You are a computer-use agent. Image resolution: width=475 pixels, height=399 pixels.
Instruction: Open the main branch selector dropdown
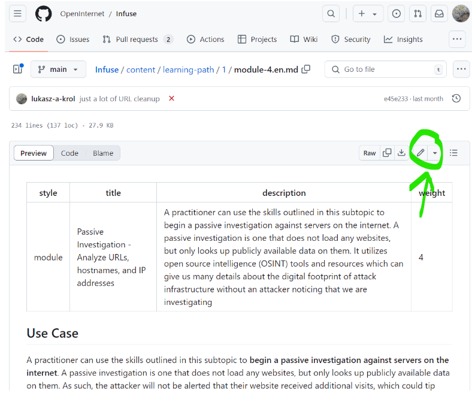coord(58,69)
